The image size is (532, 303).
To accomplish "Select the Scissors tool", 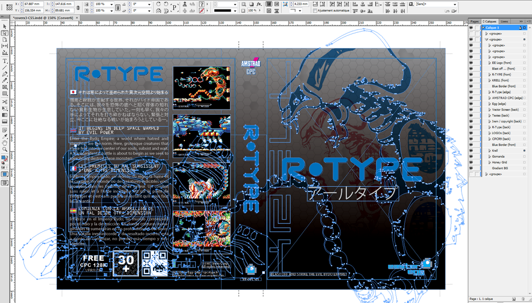I will [5, 102].
